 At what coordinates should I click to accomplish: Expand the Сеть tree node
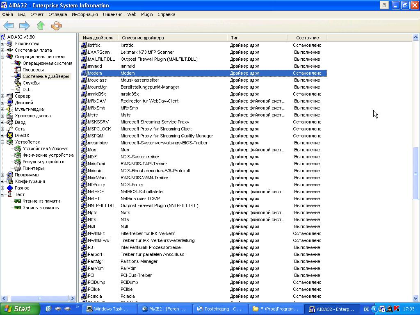(x=2, y=129)
